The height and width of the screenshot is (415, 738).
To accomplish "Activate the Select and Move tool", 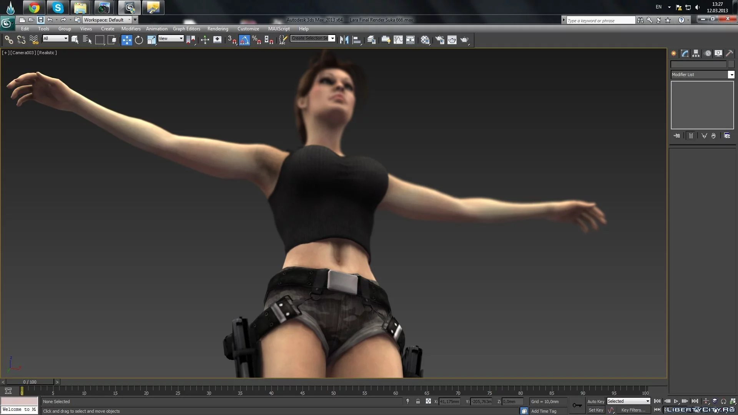I will pyautogui.click(x=126, y=40).
